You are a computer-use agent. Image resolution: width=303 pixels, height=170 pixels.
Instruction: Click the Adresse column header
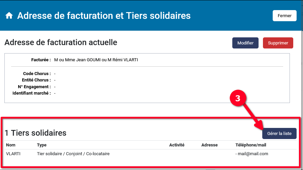(x=209, y=145)
